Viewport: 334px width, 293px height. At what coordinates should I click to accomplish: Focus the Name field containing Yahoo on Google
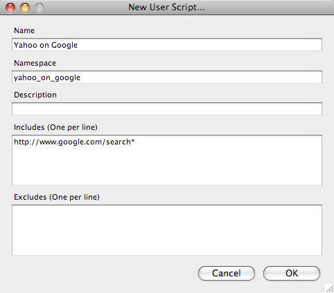(x=167, y=45)
